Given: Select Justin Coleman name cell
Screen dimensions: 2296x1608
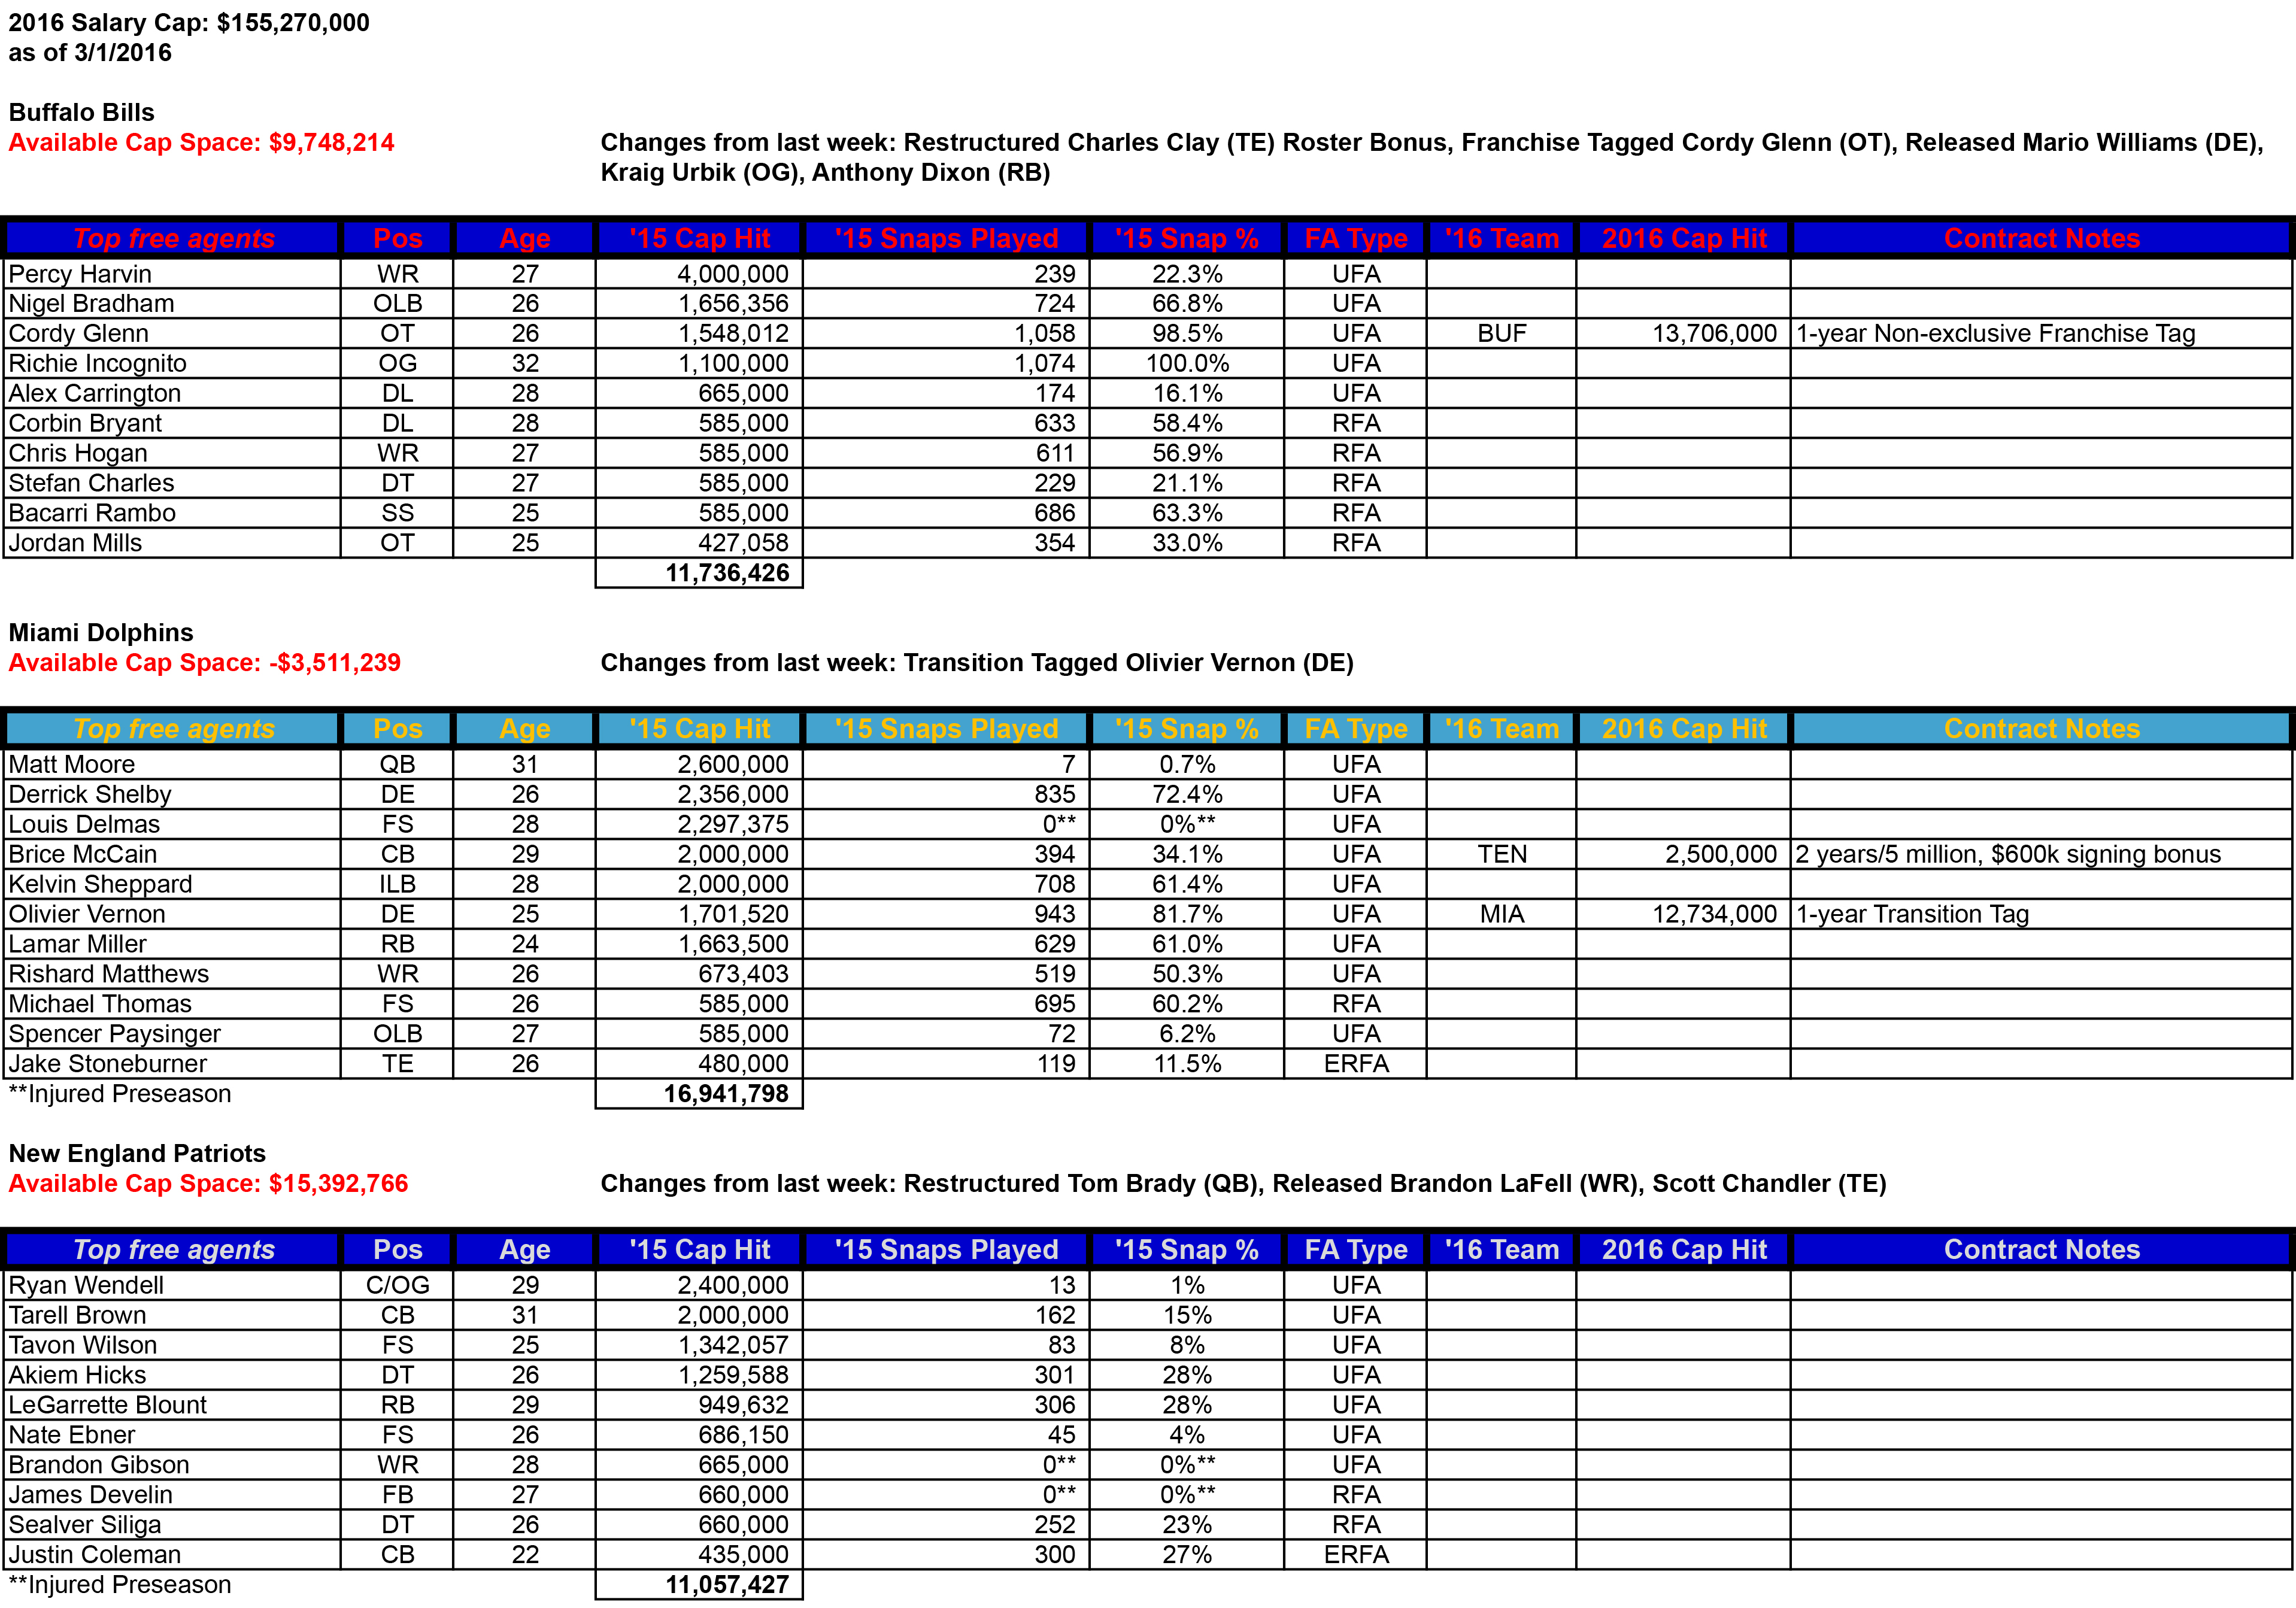Looking at the screenshot, I should tap(172, 1556).
